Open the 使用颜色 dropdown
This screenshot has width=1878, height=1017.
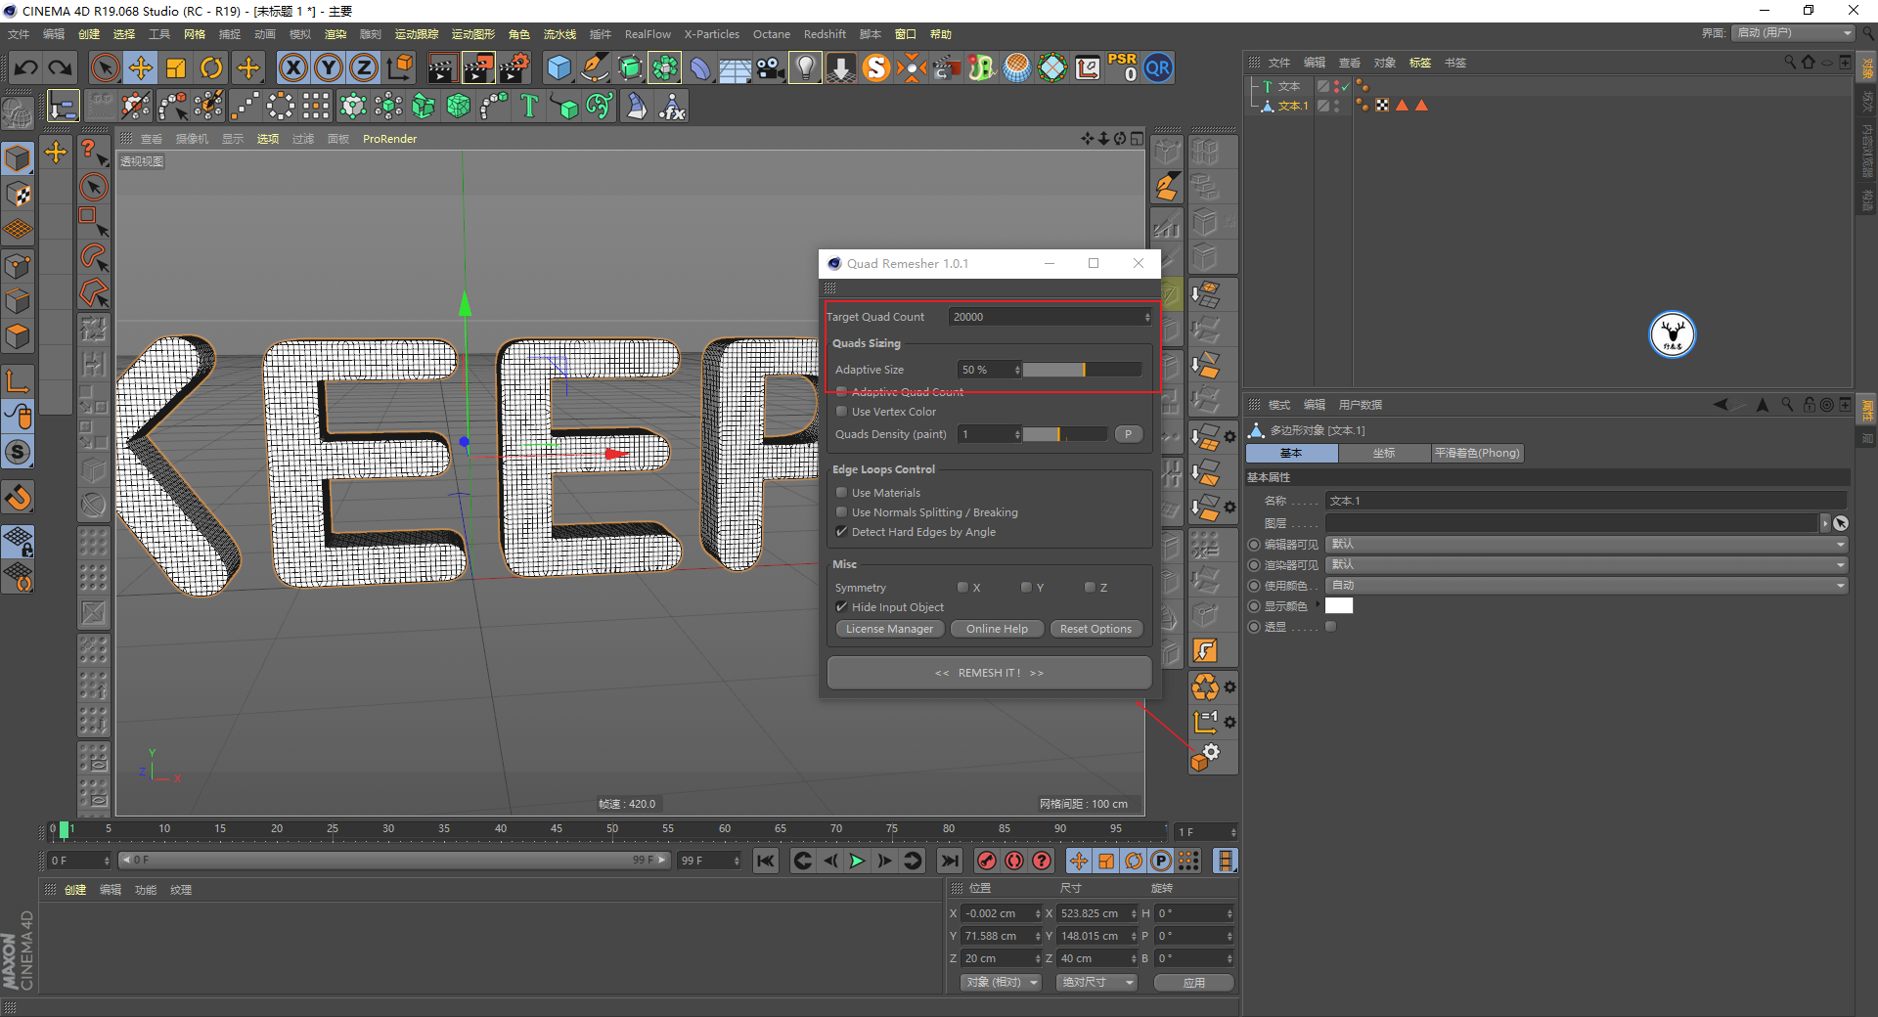point(1587,586)
